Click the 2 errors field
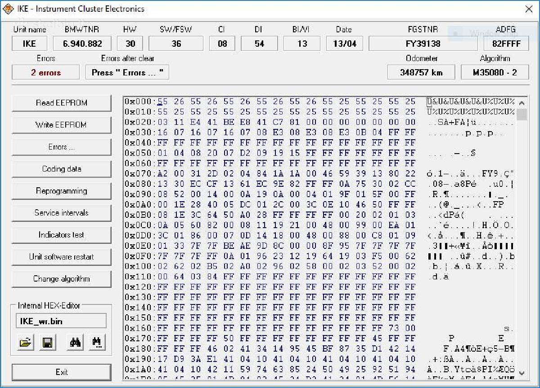The image size is (540, 388). (x=46, y=72)
